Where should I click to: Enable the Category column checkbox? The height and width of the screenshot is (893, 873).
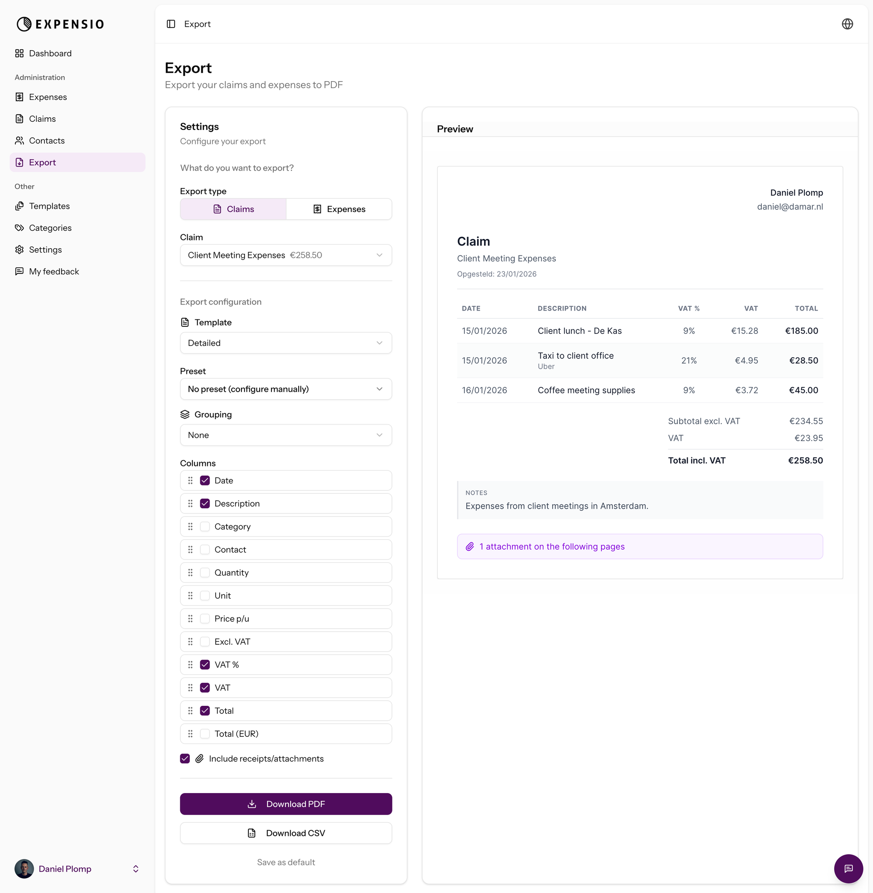coord(205,527)
